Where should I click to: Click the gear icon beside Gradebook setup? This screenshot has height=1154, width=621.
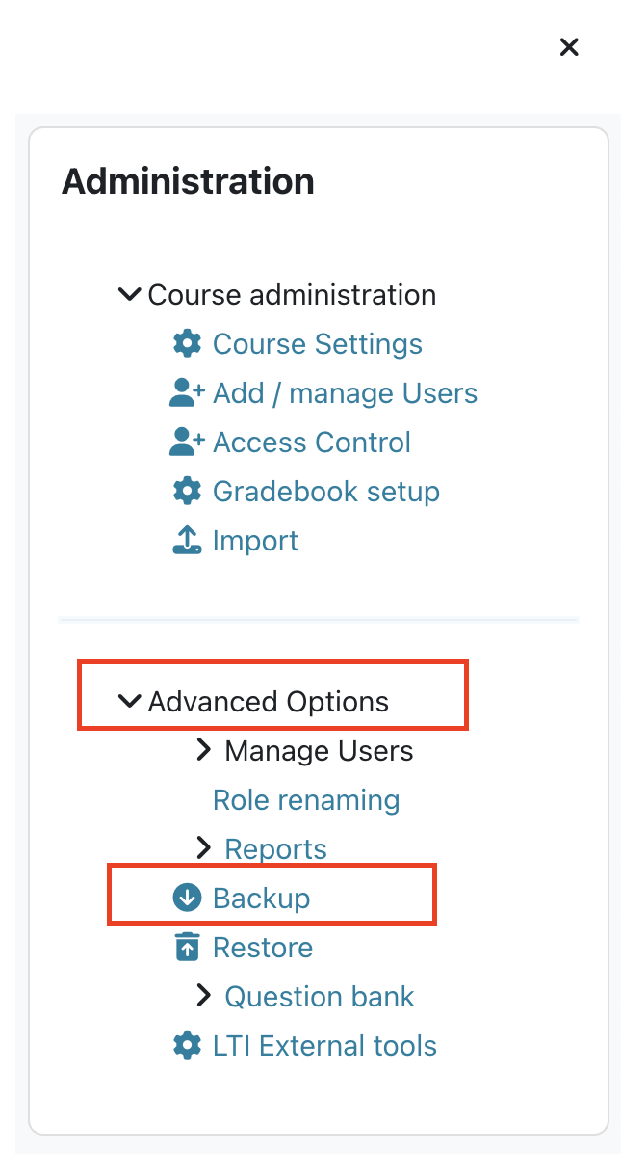point(187,492)
